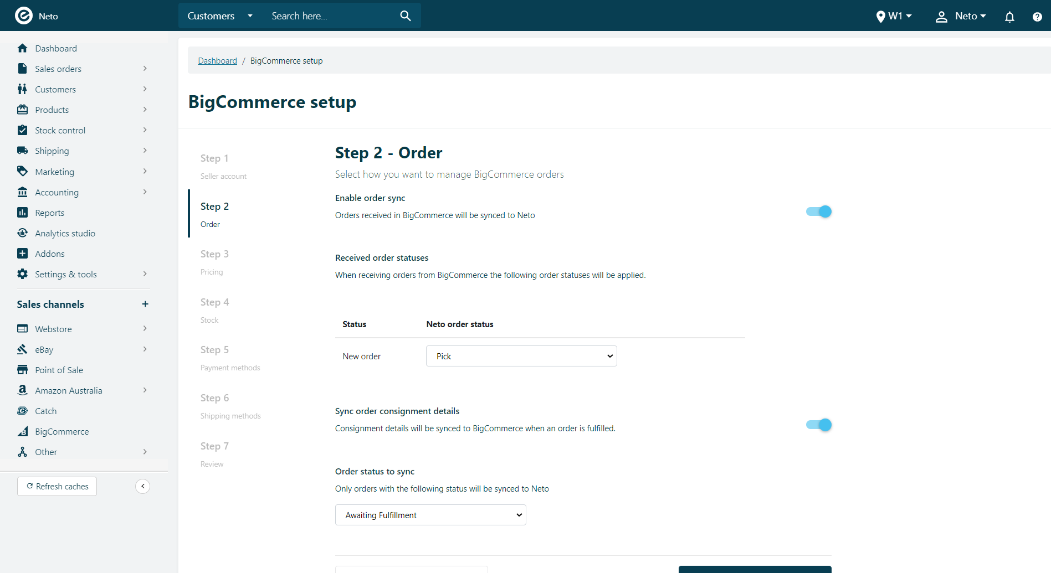Click the Analytics studio icon
The image size is (1051, 573).
click(x=22, y=233)
